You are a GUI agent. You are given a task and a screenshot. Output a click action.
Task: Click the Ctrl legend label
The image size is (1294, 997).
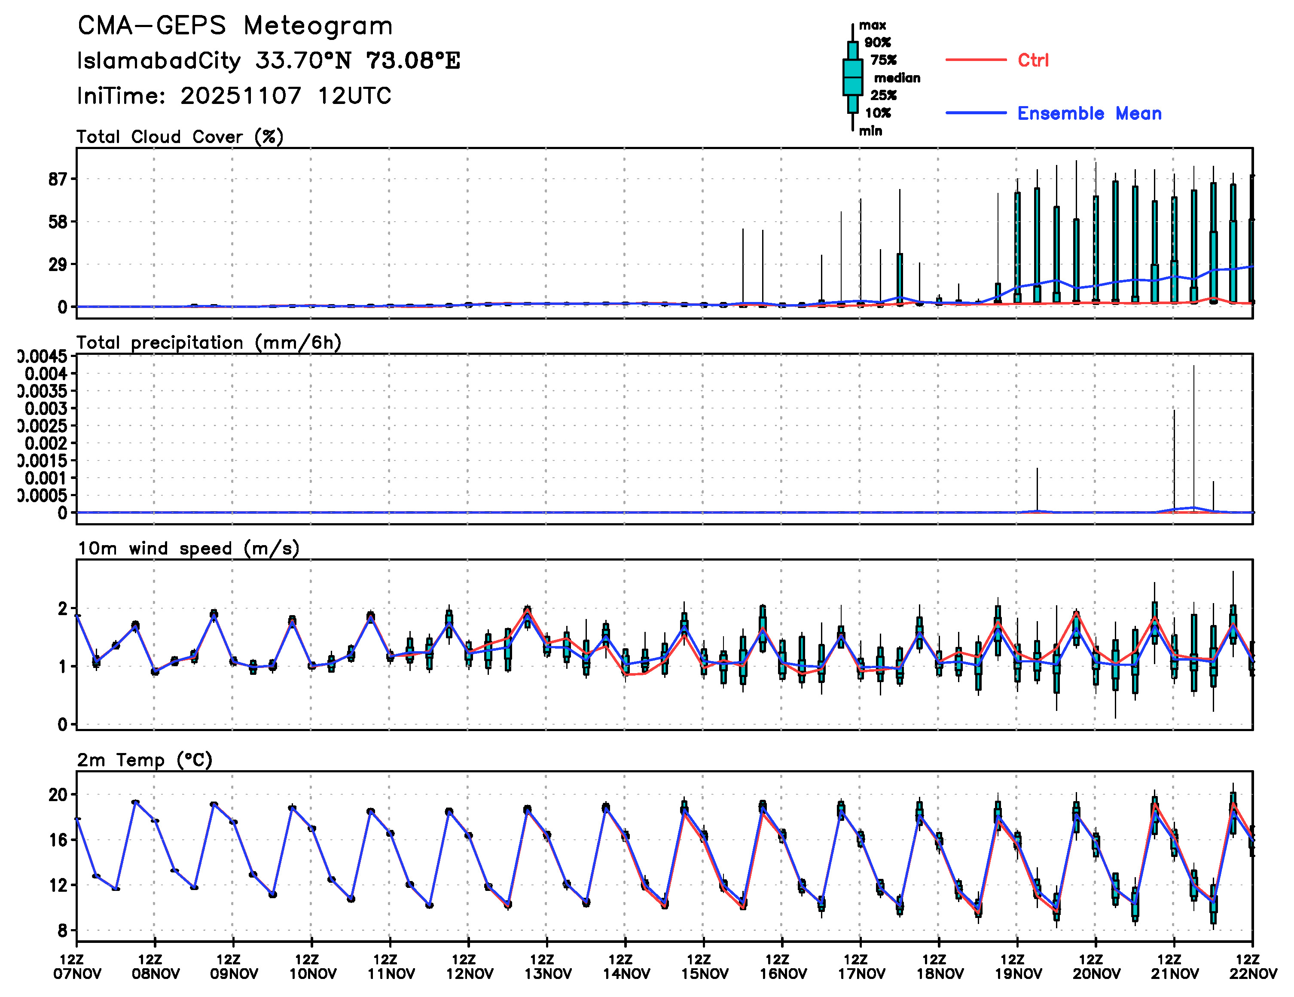(1033, 60)
